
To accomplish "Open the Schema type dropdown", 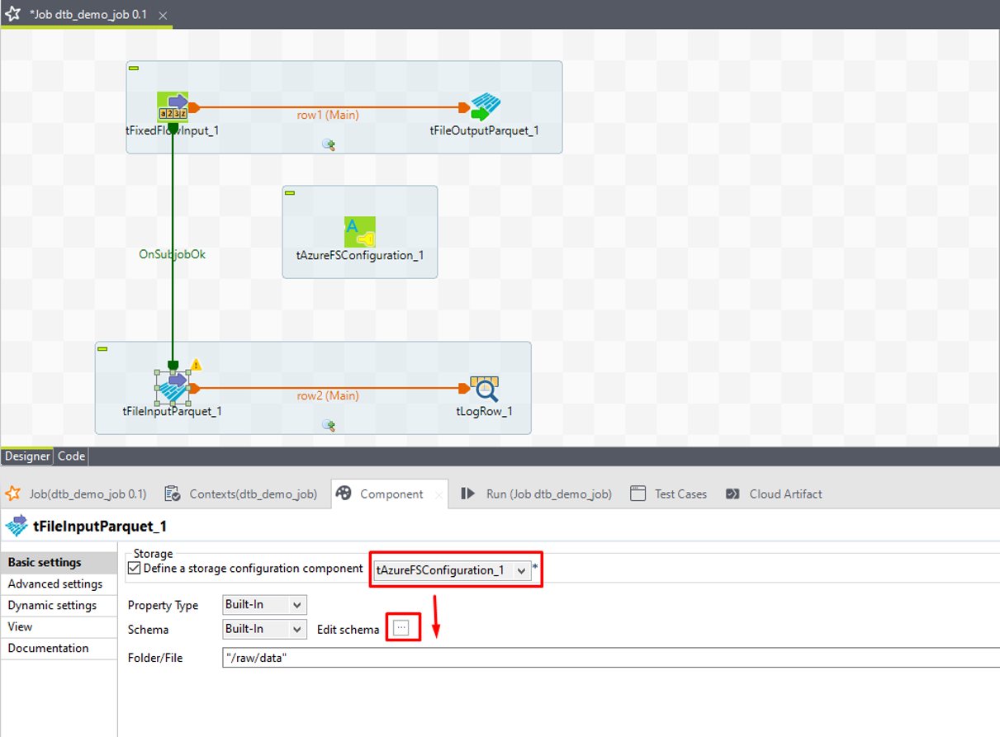I will [297, 629].
